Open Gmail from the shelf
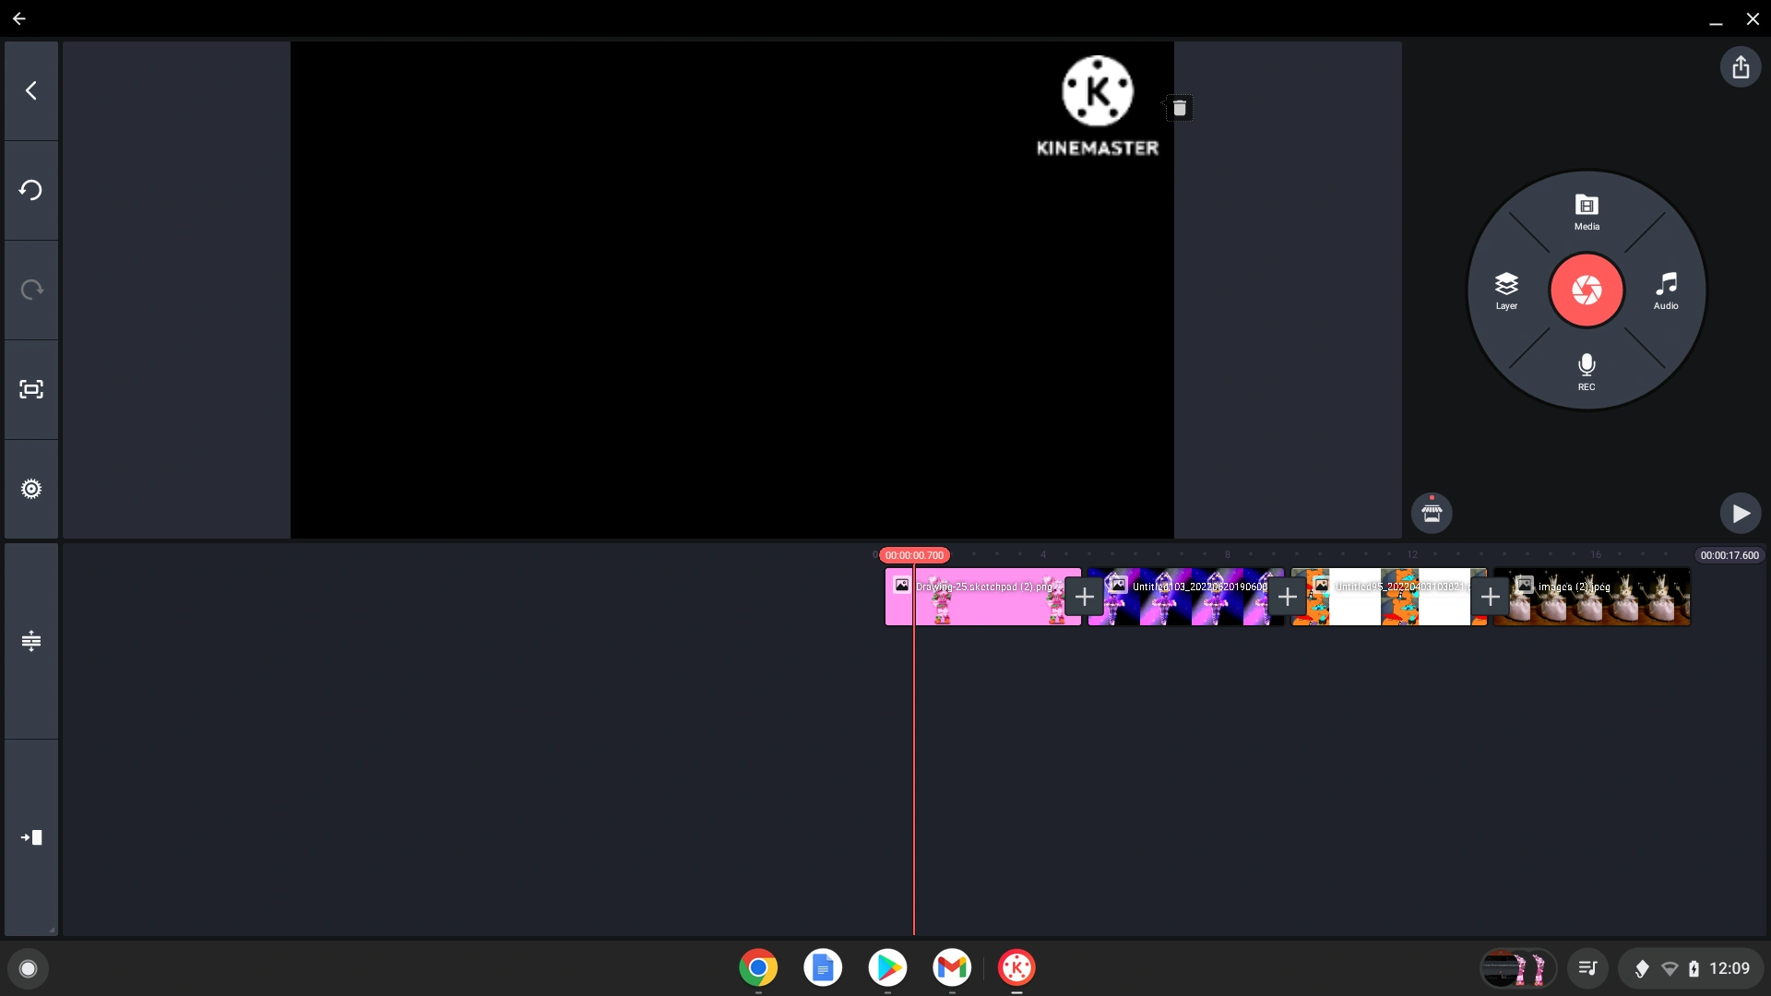1771x996 pixels. pos(953,967)
